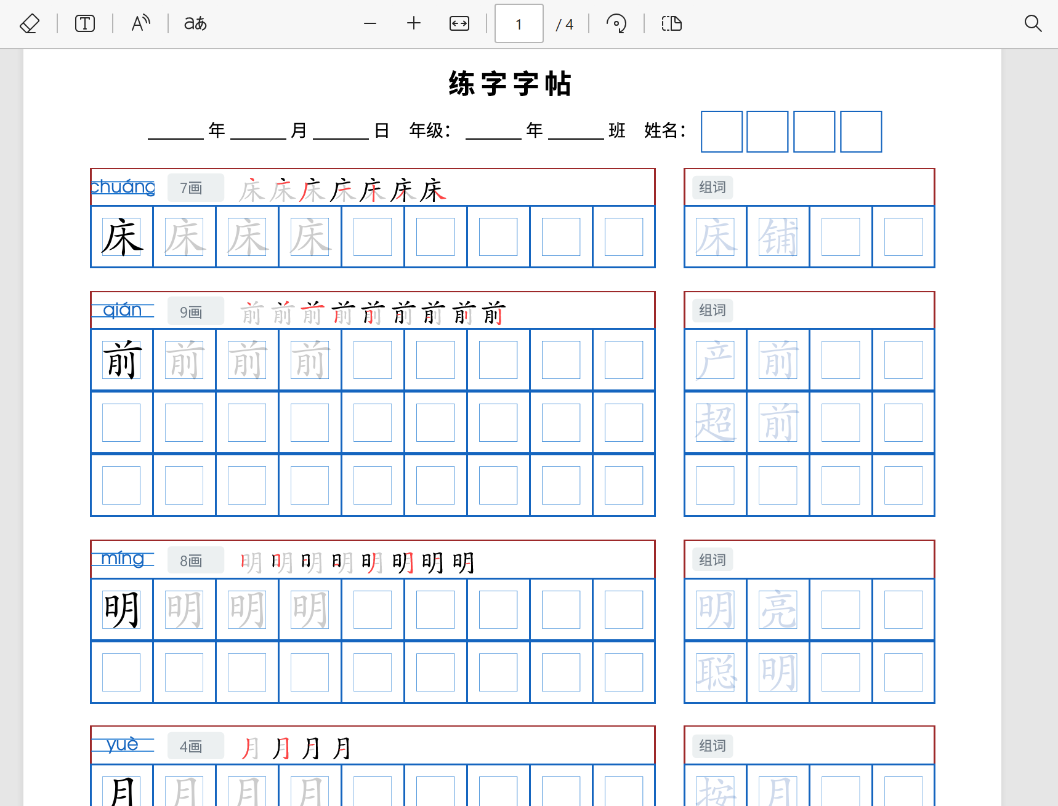1058x806 pixels.
Task: Click the 产 character in the word box
Action: tap(716, 360)
